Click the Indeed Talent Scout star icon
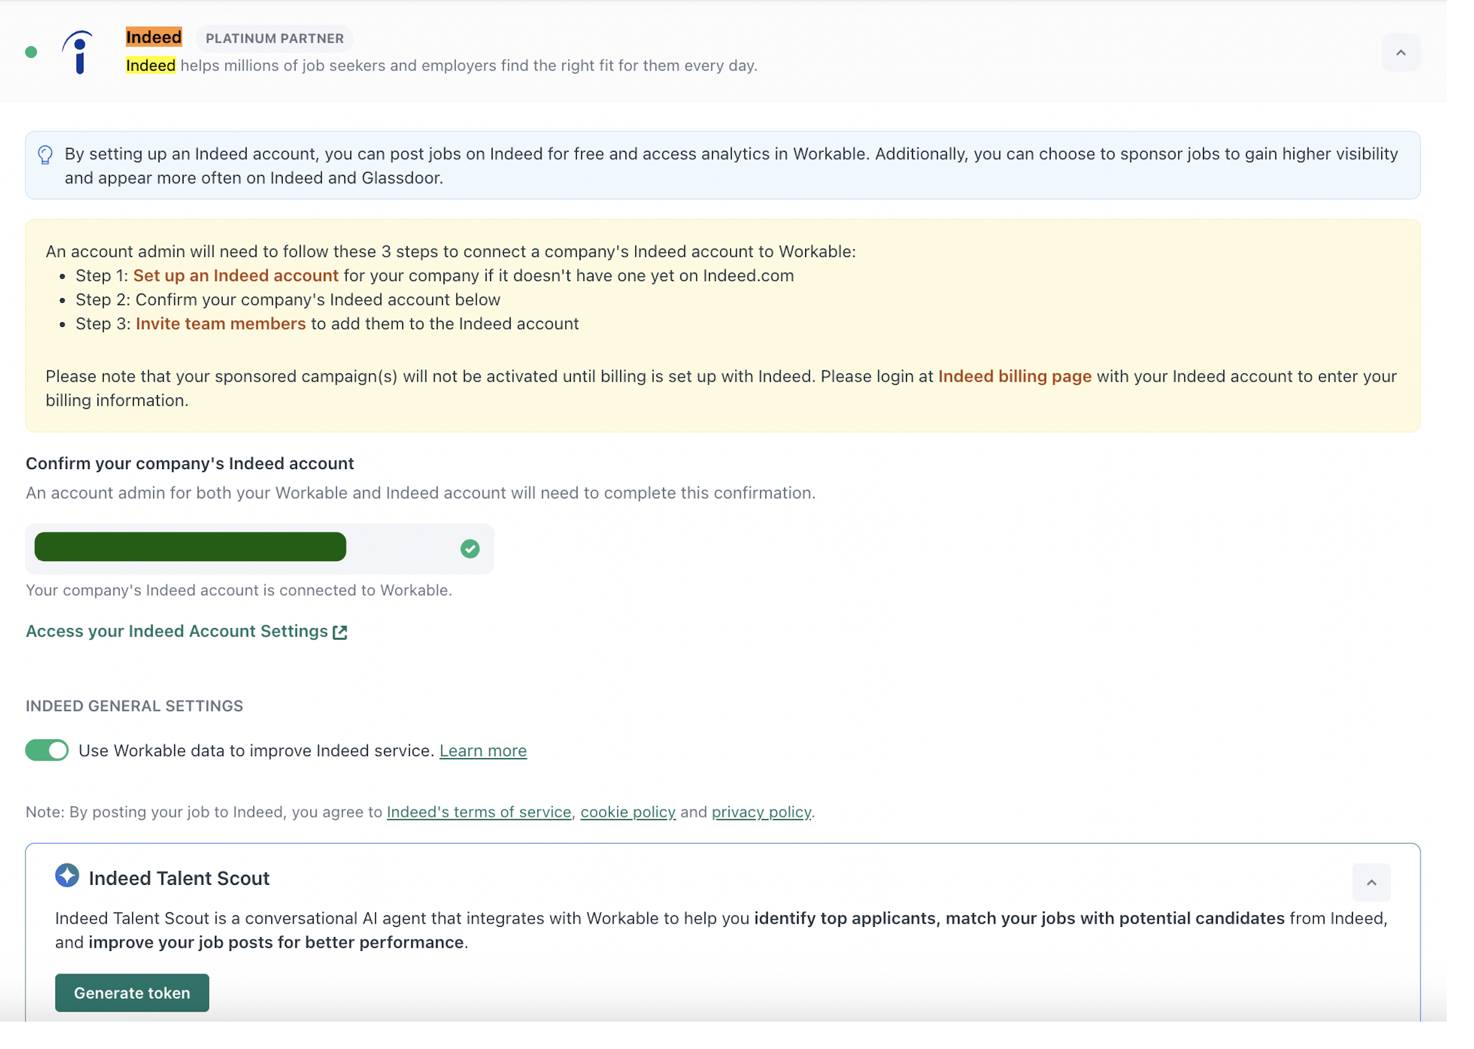Screen dimensions: 1474x1049 (67, 876)
